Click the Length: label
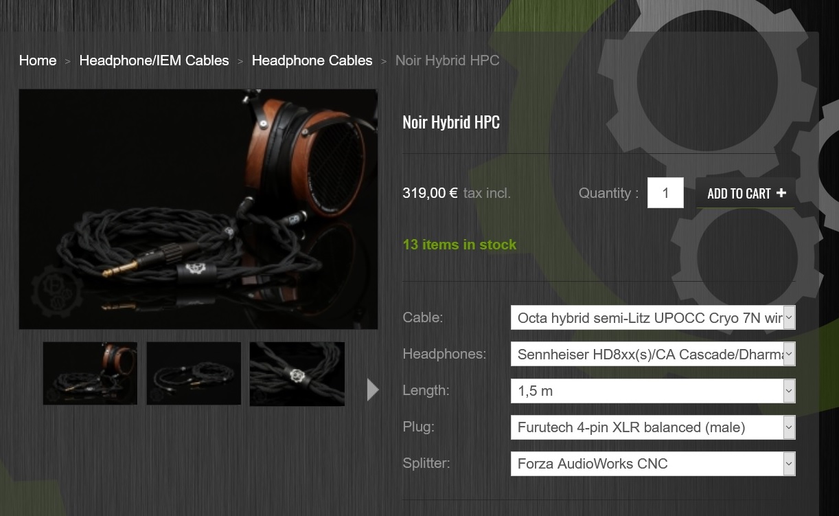Viewport: 839px width, 516px height. (426, 390)
